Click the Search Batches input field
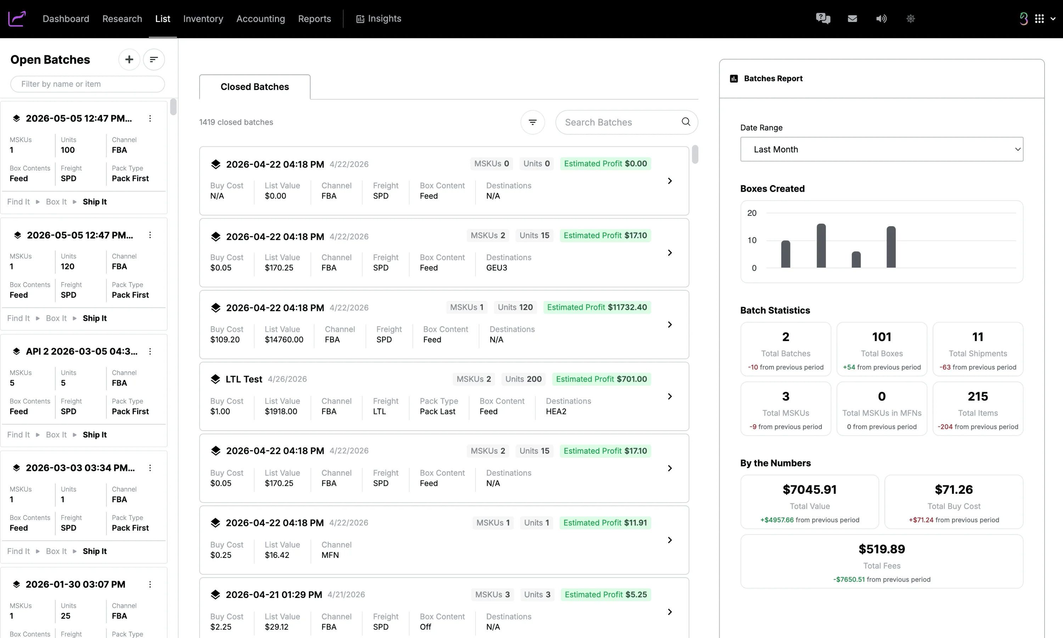 626,122
